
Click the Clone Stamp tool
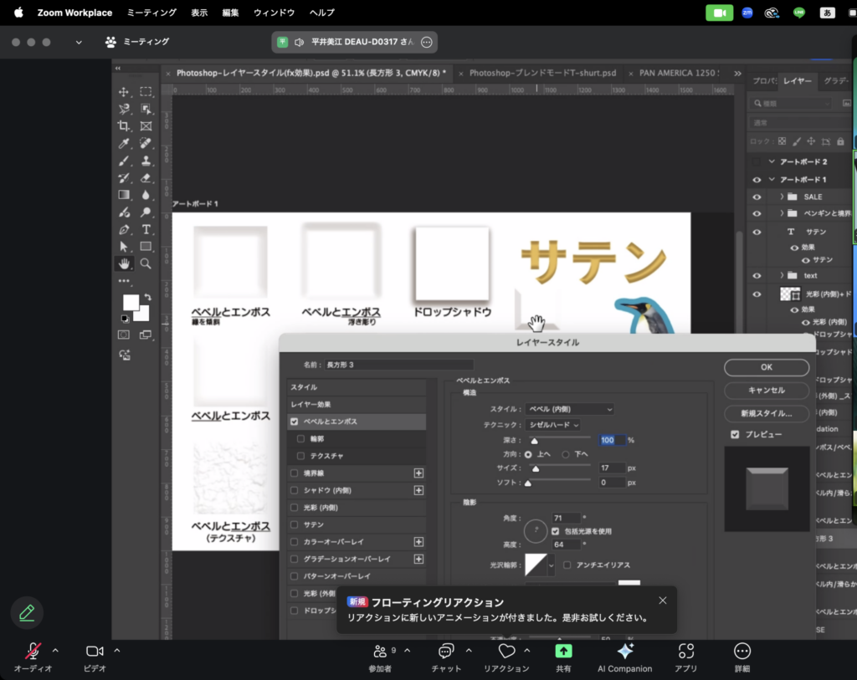click(x=146, y=161)
